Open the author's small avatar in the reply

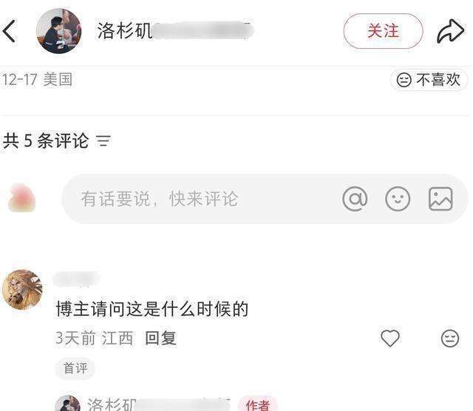(x=68, y=404)
